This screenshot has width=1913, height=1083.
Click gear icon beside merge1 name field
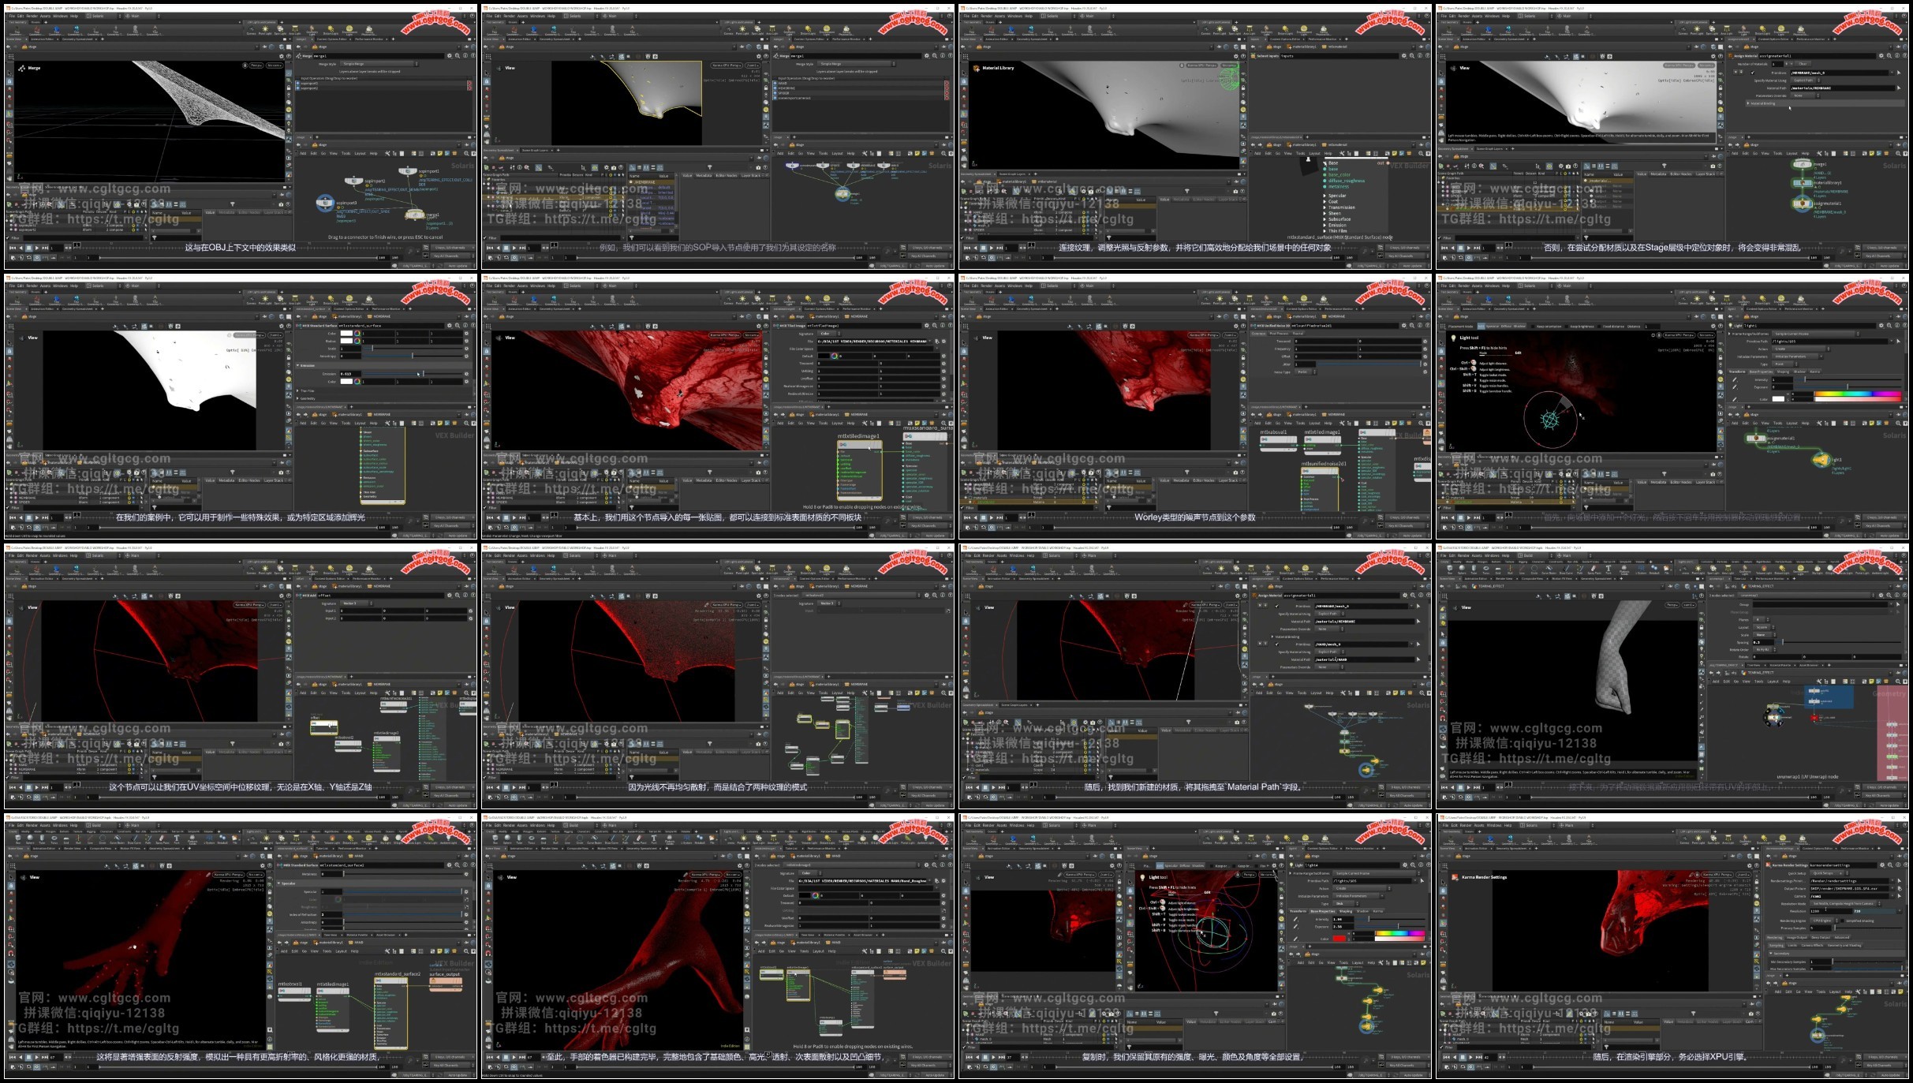click(449, 56)
